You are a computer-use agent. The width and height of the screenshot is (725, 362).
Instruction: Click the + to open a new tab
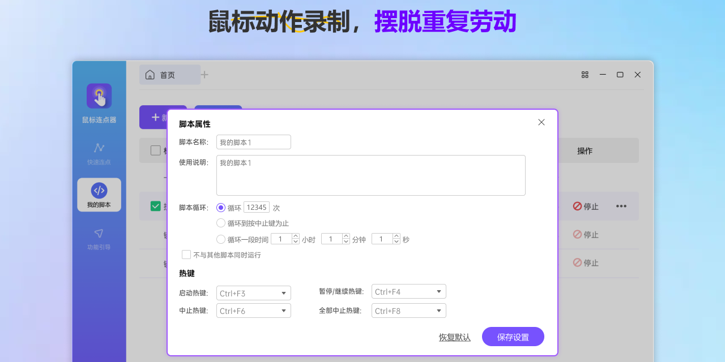tap(204, 74)
